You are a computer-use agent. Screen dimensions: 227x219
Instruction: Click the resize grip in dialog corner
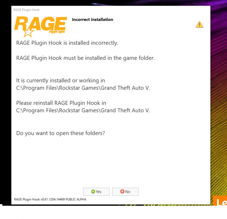point(208,203)
